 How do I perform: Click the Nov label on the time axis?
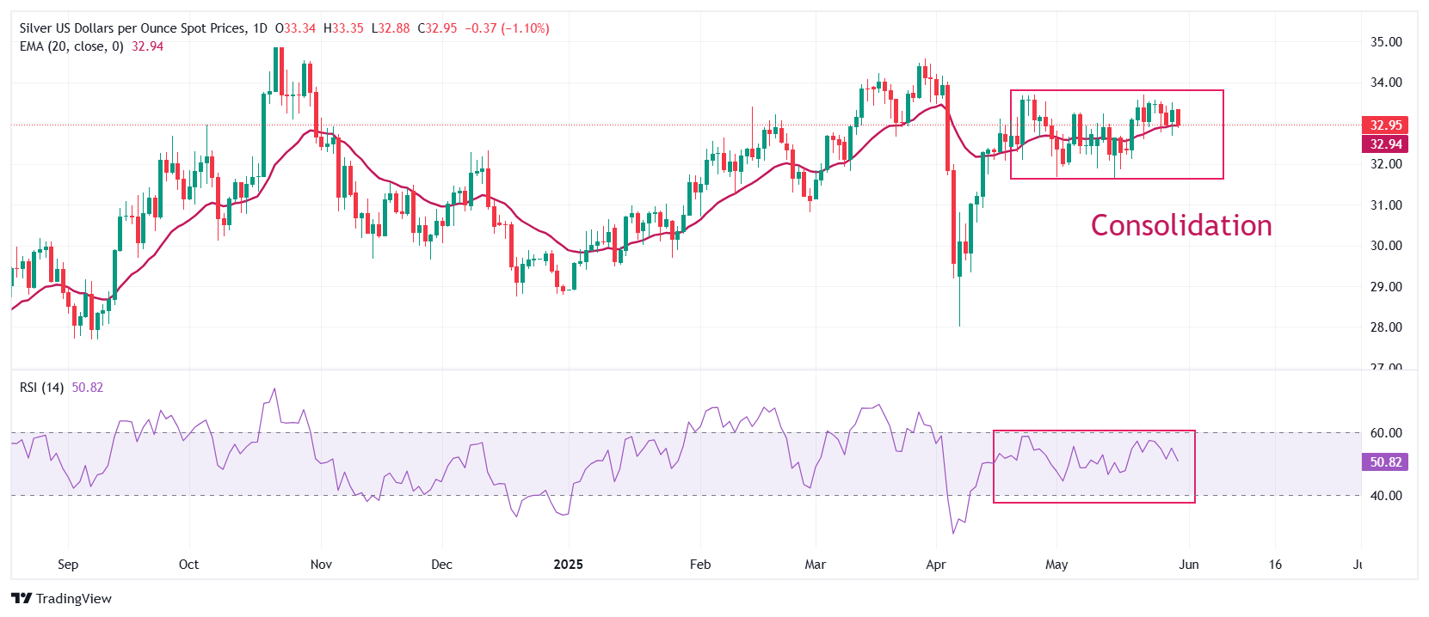(x=321, y=565)
